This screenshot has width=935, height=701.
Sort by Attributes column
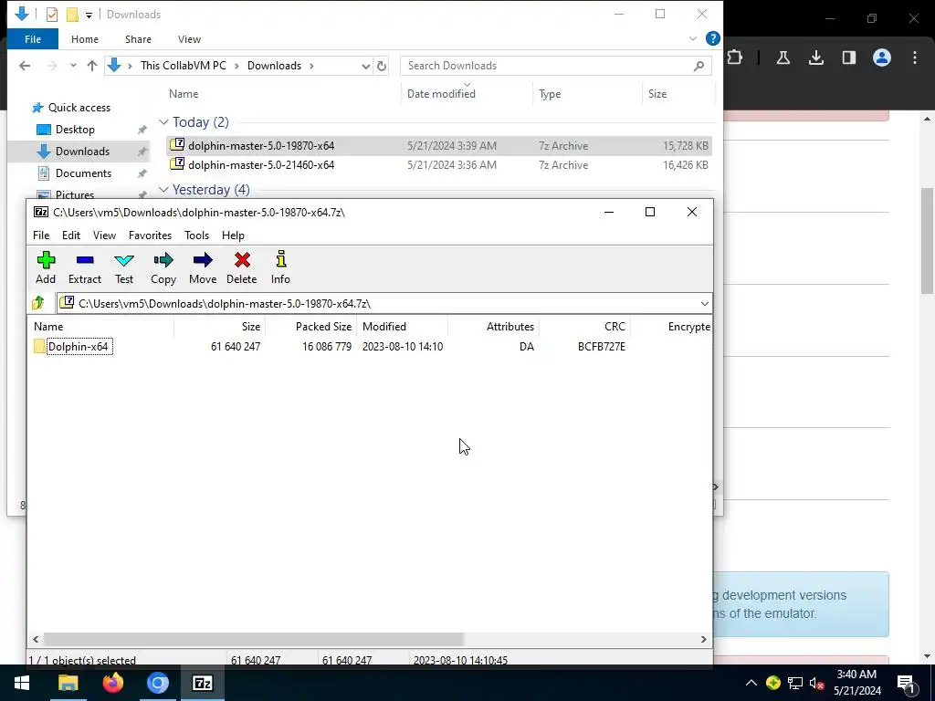(493, 327)
